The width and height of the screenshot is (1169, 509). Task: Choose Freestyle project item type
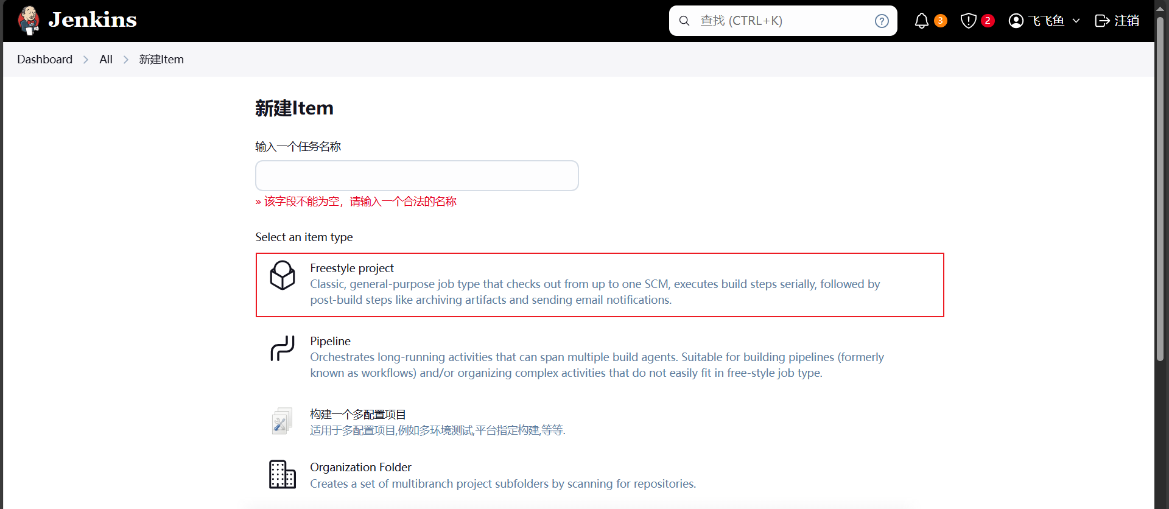600,285
